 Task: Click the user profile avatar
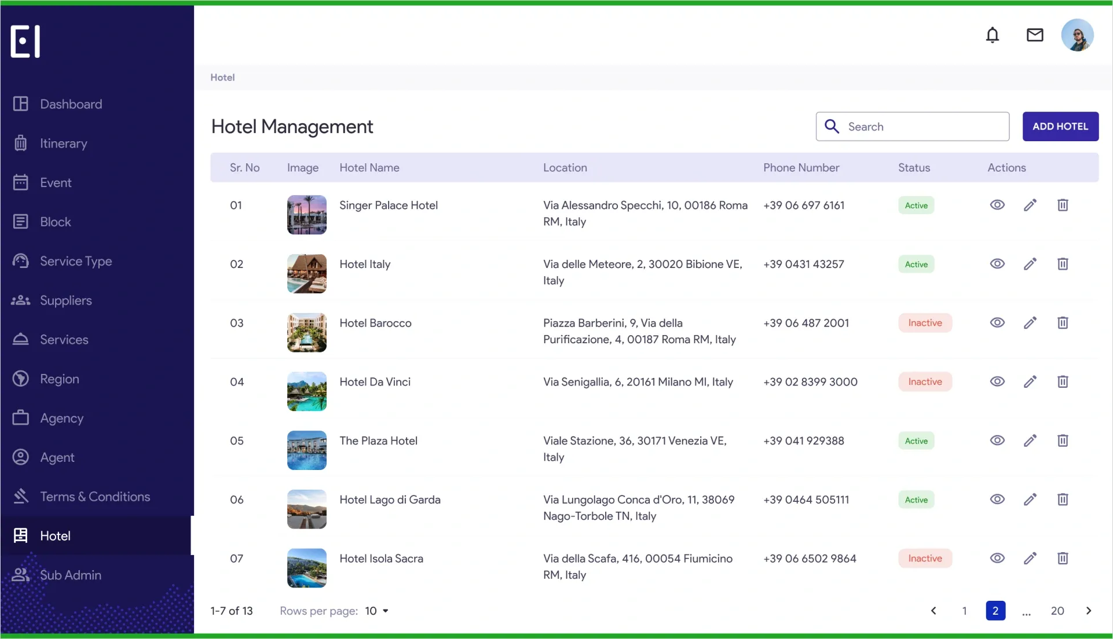point(1077,35)
